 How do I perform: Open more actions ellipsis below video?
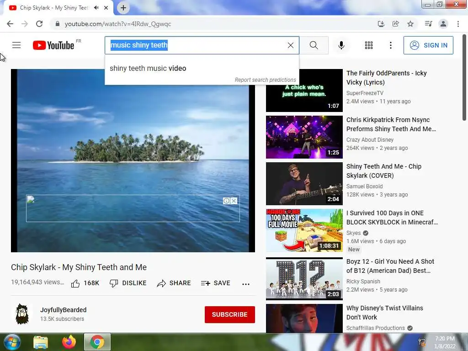(x=246, y=284)
